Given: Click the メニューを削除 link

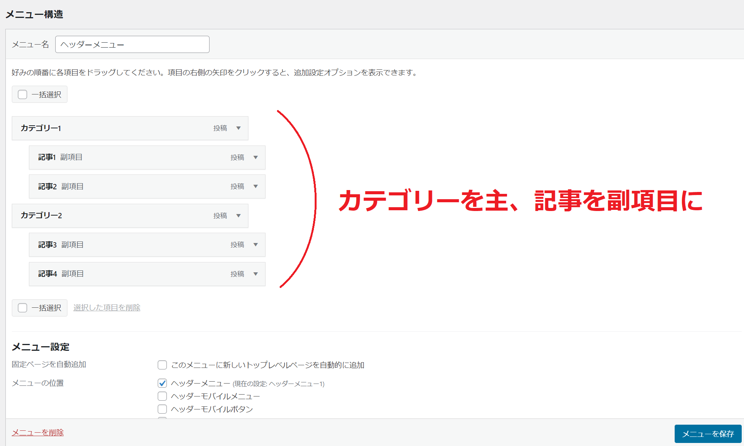Looking at the screenshot, I should [38, 433].
